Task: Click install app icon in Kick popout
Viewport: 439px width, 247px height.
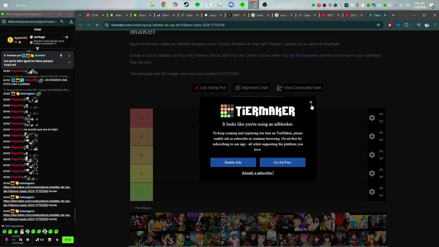Action: pos(71,21)
